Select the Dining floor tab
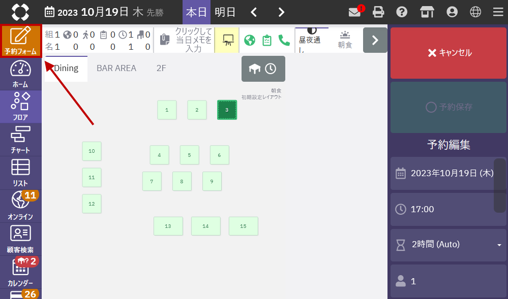Image resolution: width=508 pixels, height=299 pixels. [66, 69]
